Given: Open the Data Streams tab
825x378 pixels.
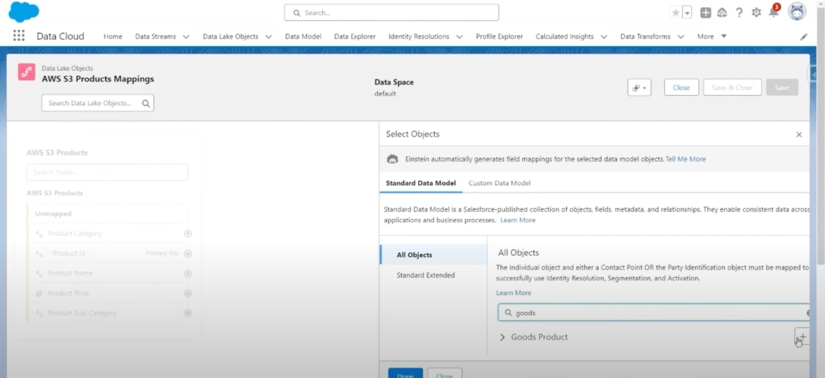Looking at the screenshot, I should [x=155, y=37].
